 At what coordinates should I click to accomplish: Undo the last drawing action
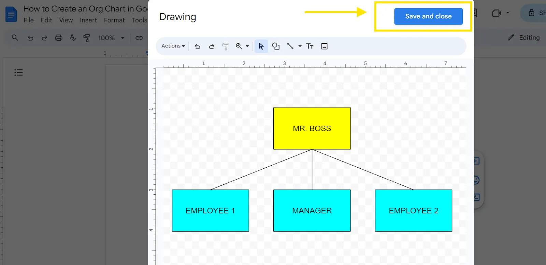pos(197,46)
